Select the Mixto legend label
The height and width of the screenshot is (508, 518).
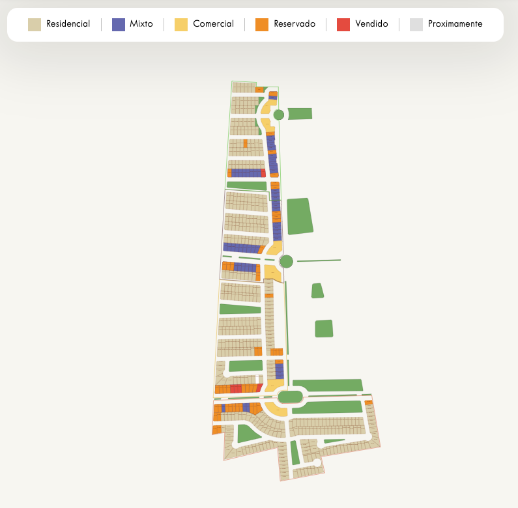coord(141,24)
